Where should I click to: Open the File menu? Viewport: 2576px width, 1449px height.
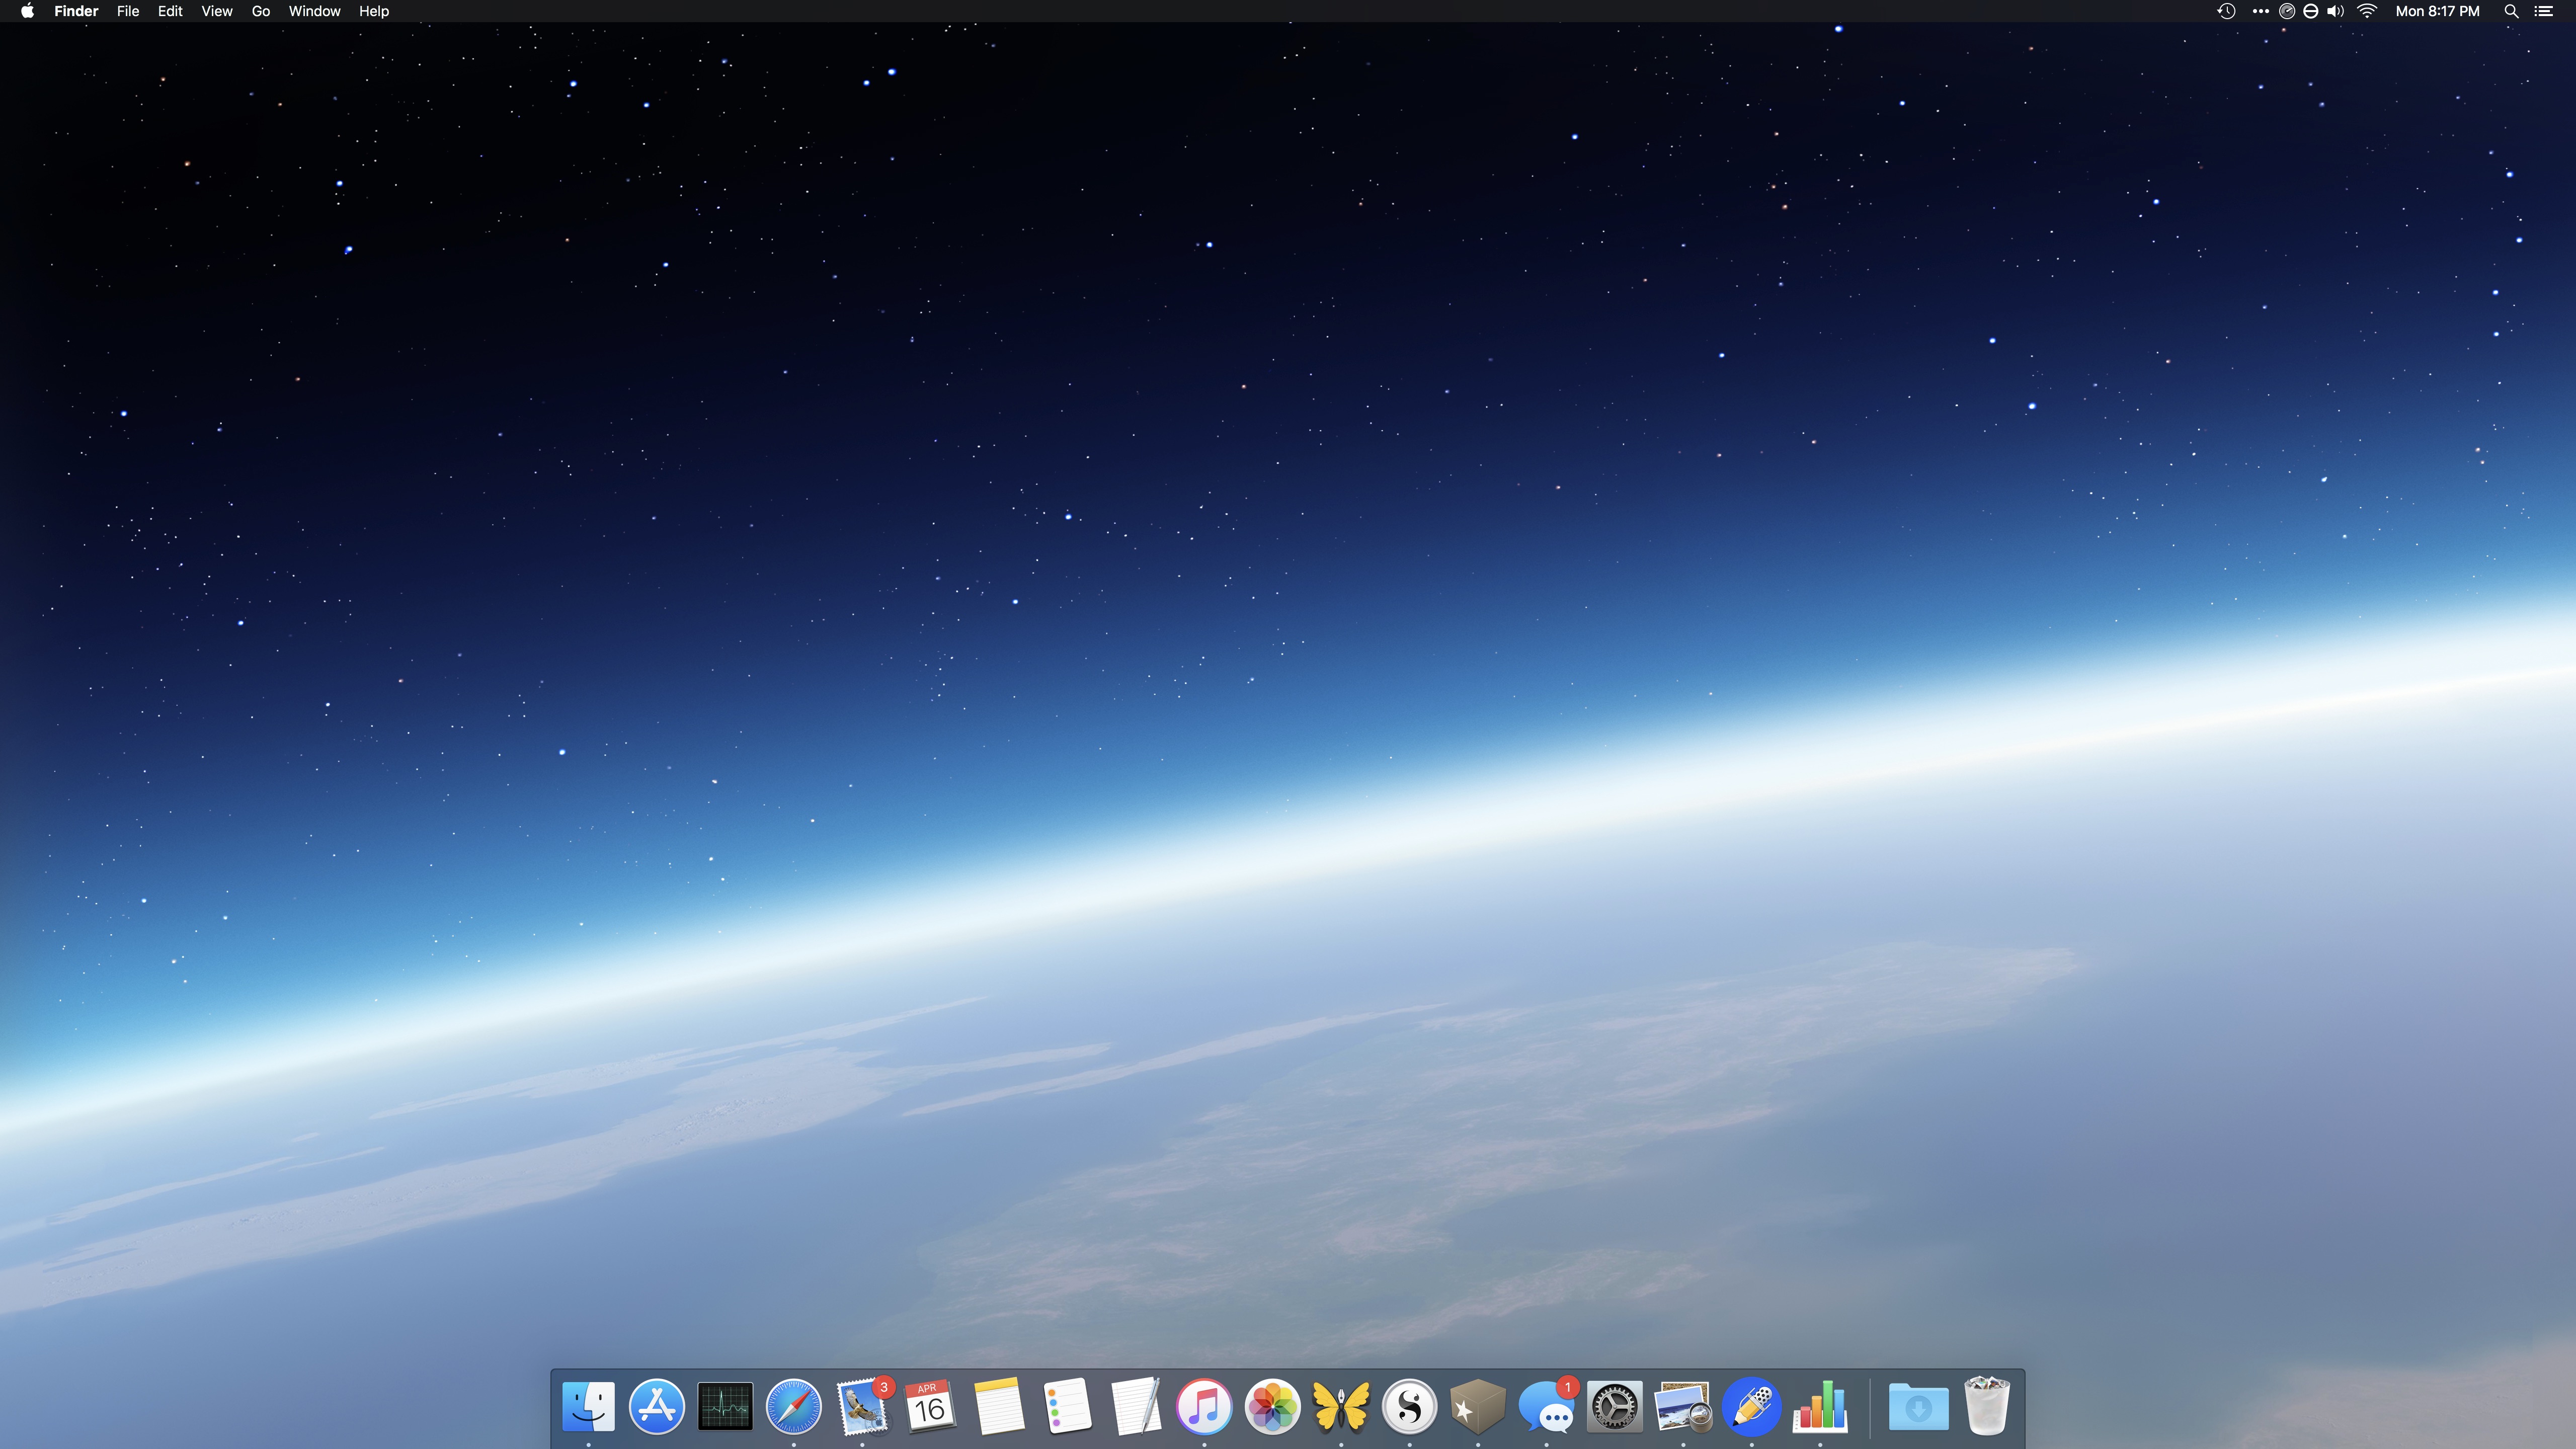128,11
